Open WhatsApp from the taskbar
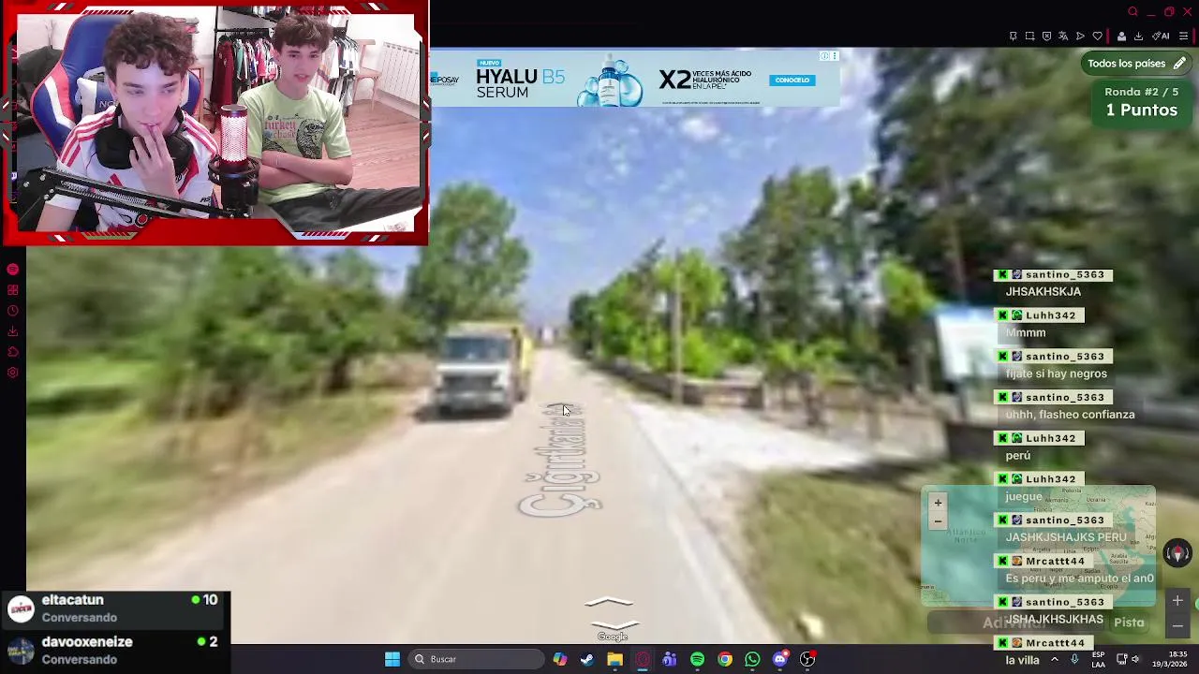Viewport: 1199px width, 674px height. pos(752,659)
